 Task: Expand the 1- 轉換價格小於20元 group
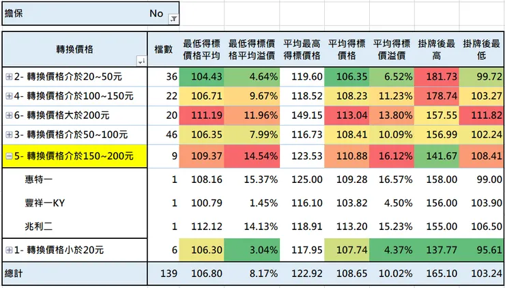click(x=9, y=250)
